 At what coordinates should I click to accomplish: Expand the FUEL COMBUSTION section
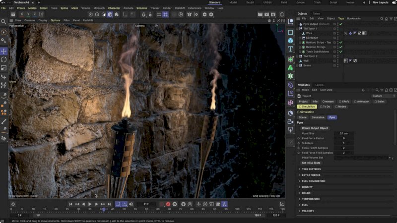pos(313,181)
